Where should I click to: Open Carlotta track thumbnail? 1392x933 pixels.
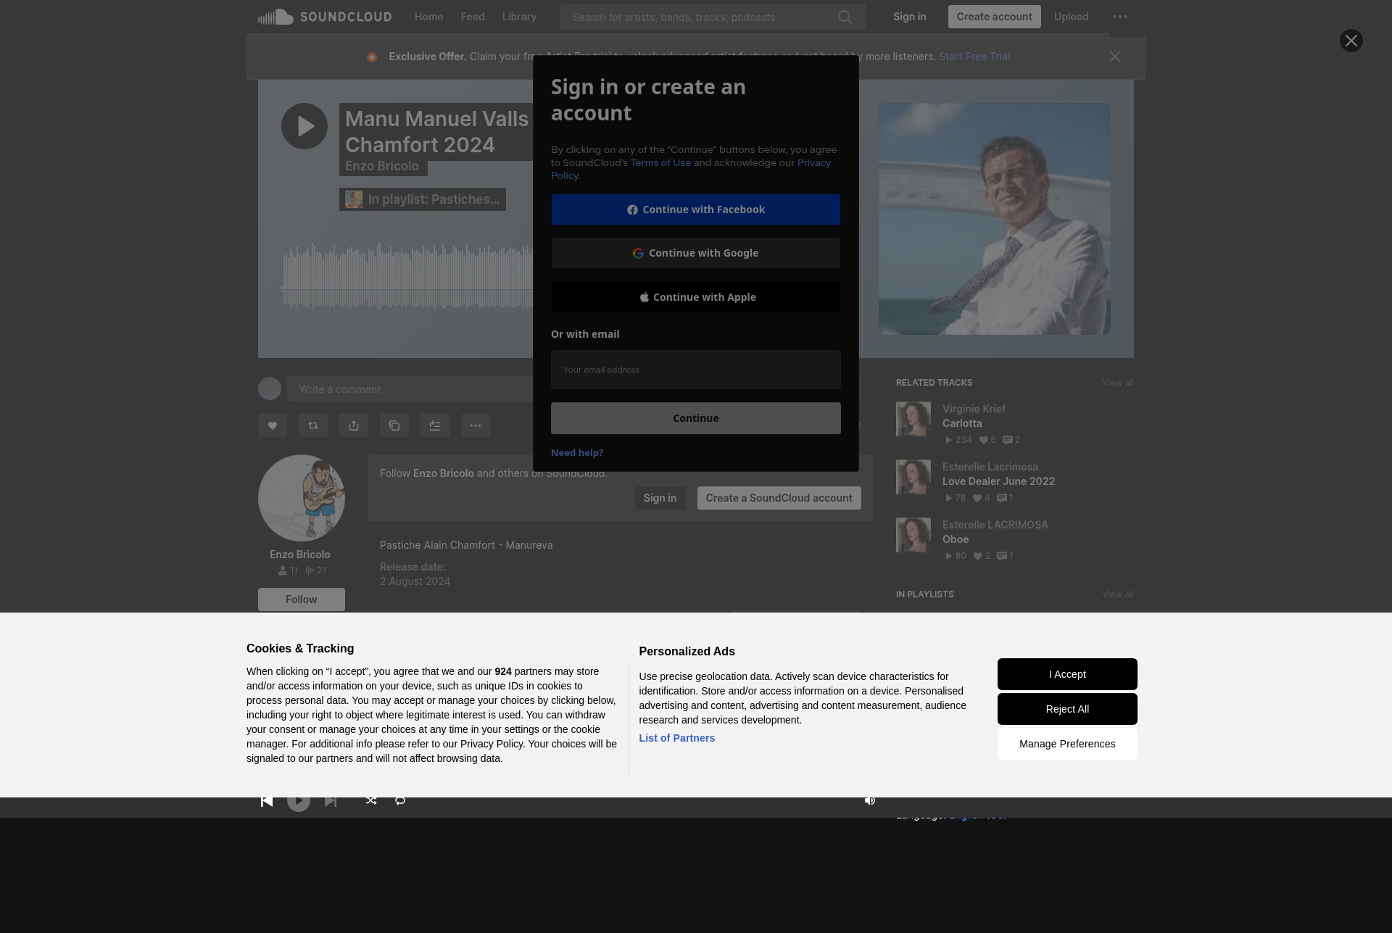click(x=913, y=419)
